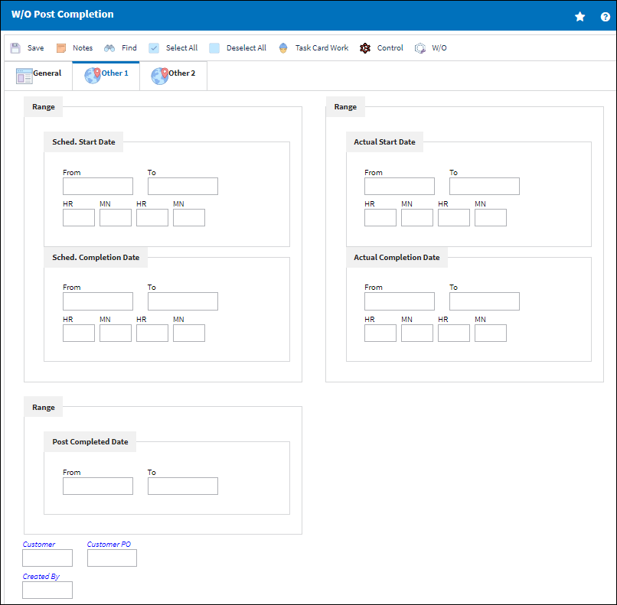The image size is (617, 605).
Task: Click the W/O Post Completion page title
Action: (x=62, y=15)
